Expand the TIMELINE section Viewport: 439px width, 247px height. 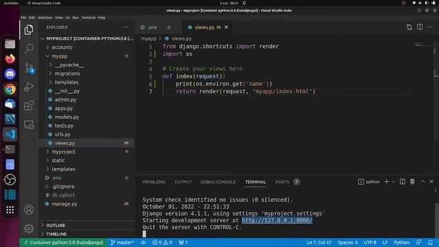coord(87,234)
